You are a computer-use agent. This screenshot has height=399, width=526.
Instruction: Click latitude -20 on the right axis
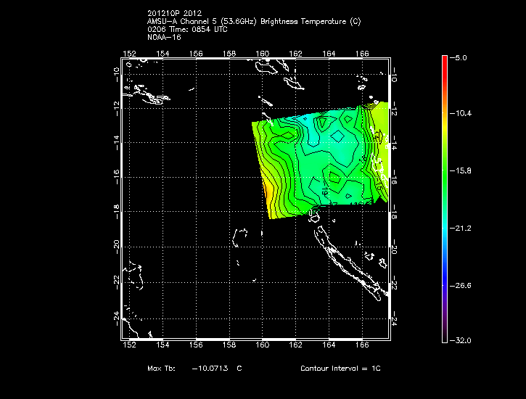[395, 247]
